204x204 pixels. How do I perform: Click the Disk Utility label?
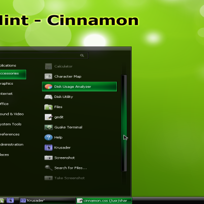pos(64,97)
